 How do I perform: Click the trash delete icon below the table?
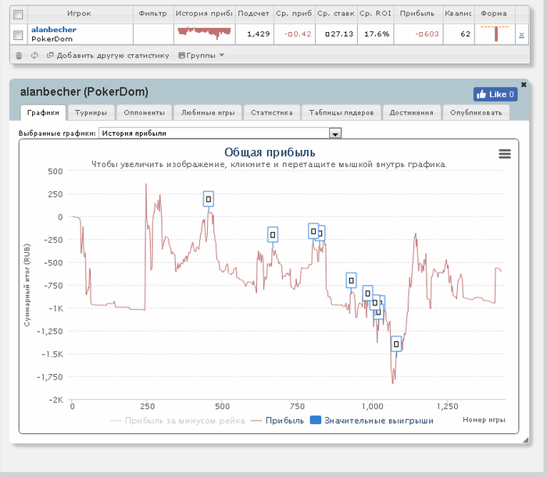click(19, 55)
